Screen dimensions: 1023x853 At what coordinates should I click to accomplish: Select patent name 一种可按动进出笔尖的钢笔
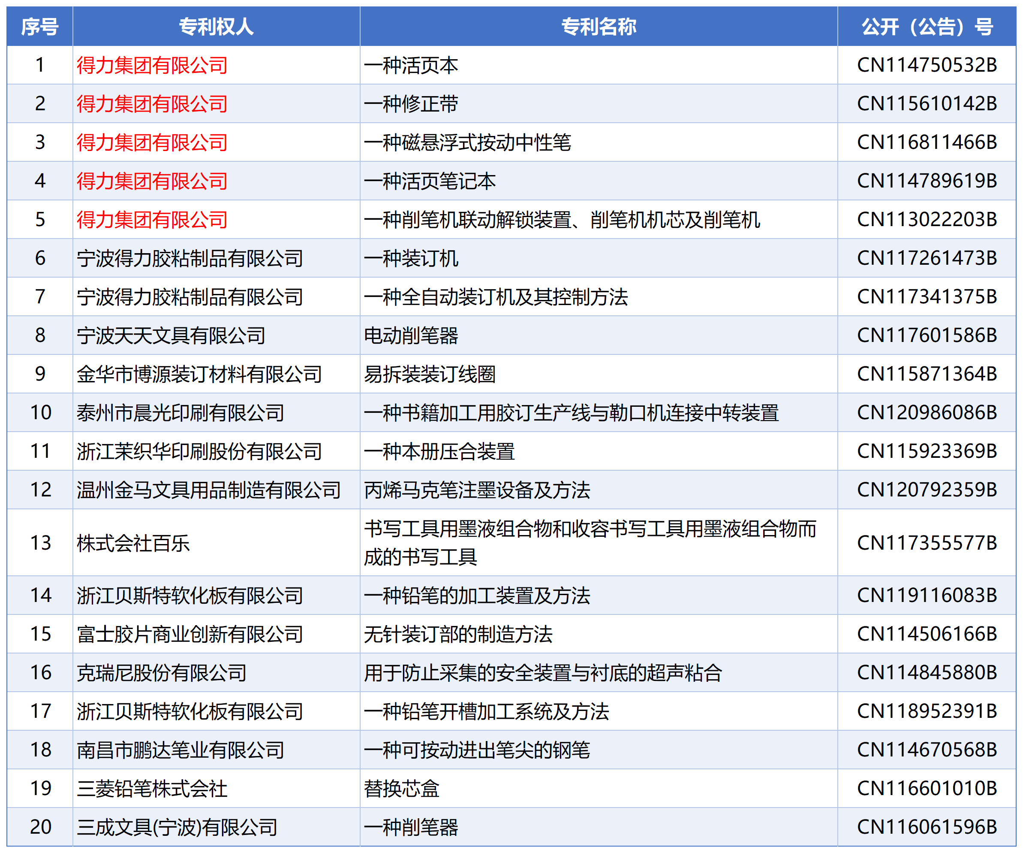coord(477,750)
